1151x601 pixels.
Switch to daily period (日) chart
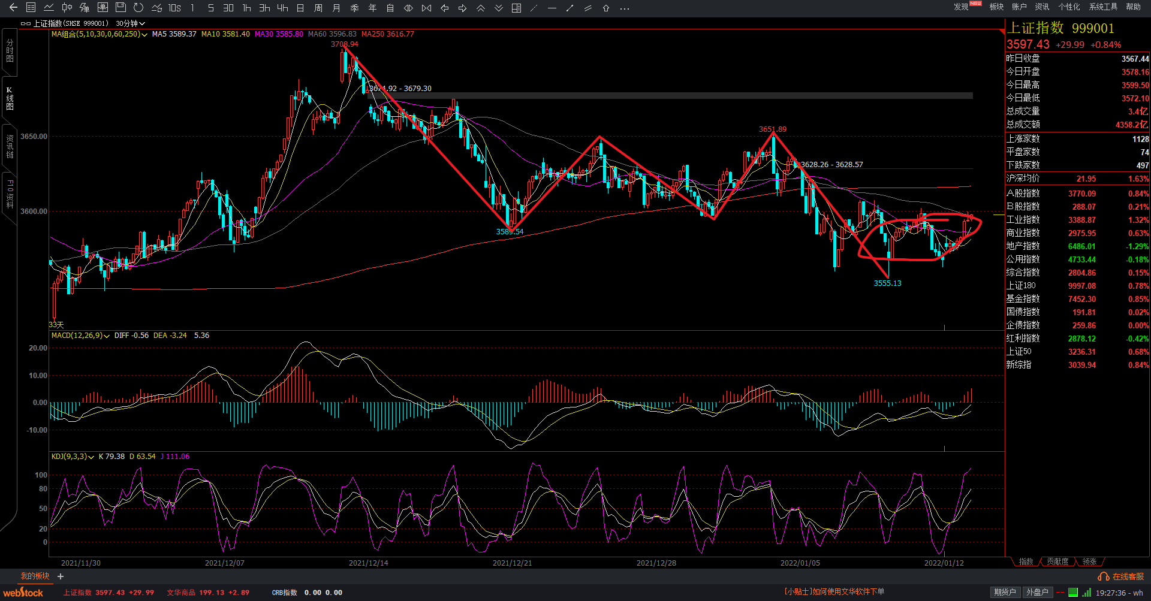tap(300, 8)
